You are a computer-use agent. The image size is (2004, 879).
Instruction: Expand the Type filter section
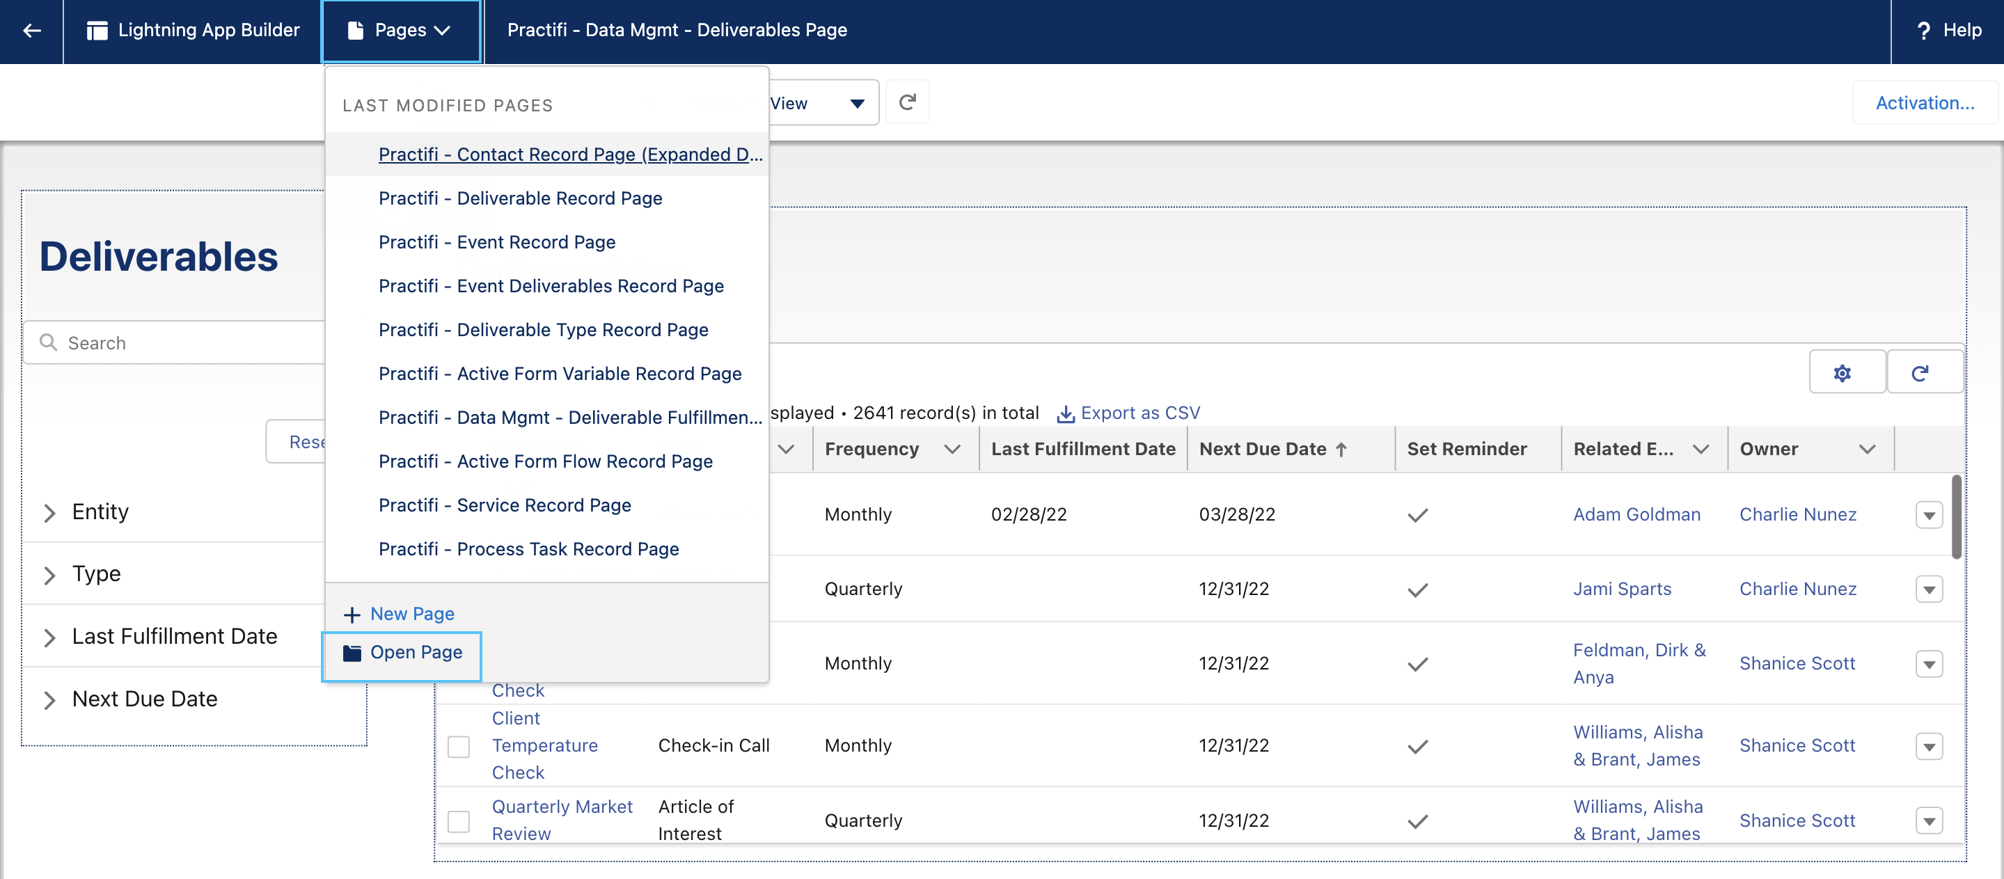(x=49, y=574)
